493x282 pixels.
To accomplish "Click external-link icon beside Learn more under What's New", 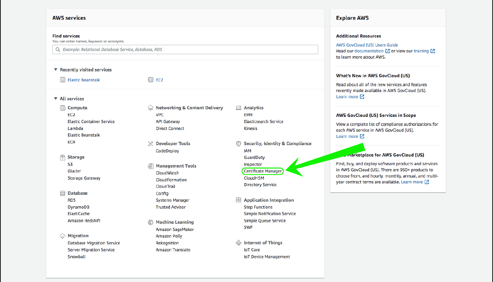I will click(x=362, y=97).
